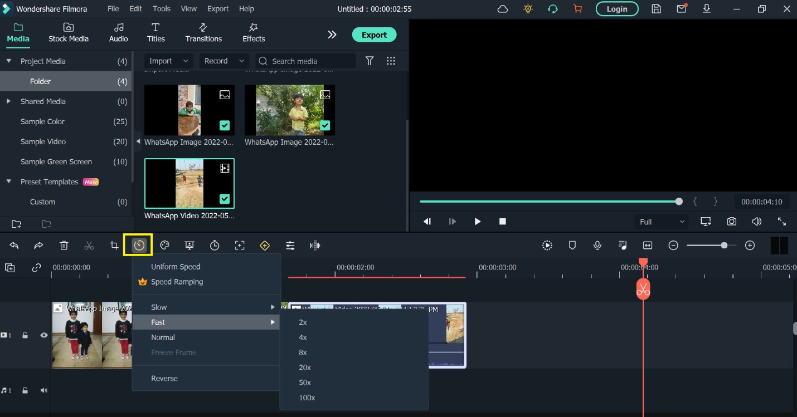Screen dimensions: 797x417
Task: Click the Record Voiceover microphone icon
Action: pos(597,246)
